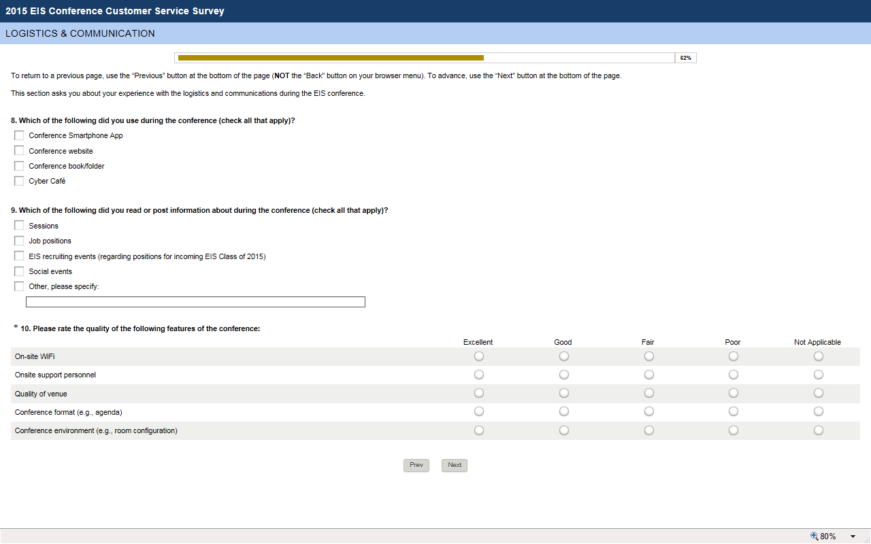The image size is (871, 544).
Task: Check the Conference book/folder box
Action: 19,166
